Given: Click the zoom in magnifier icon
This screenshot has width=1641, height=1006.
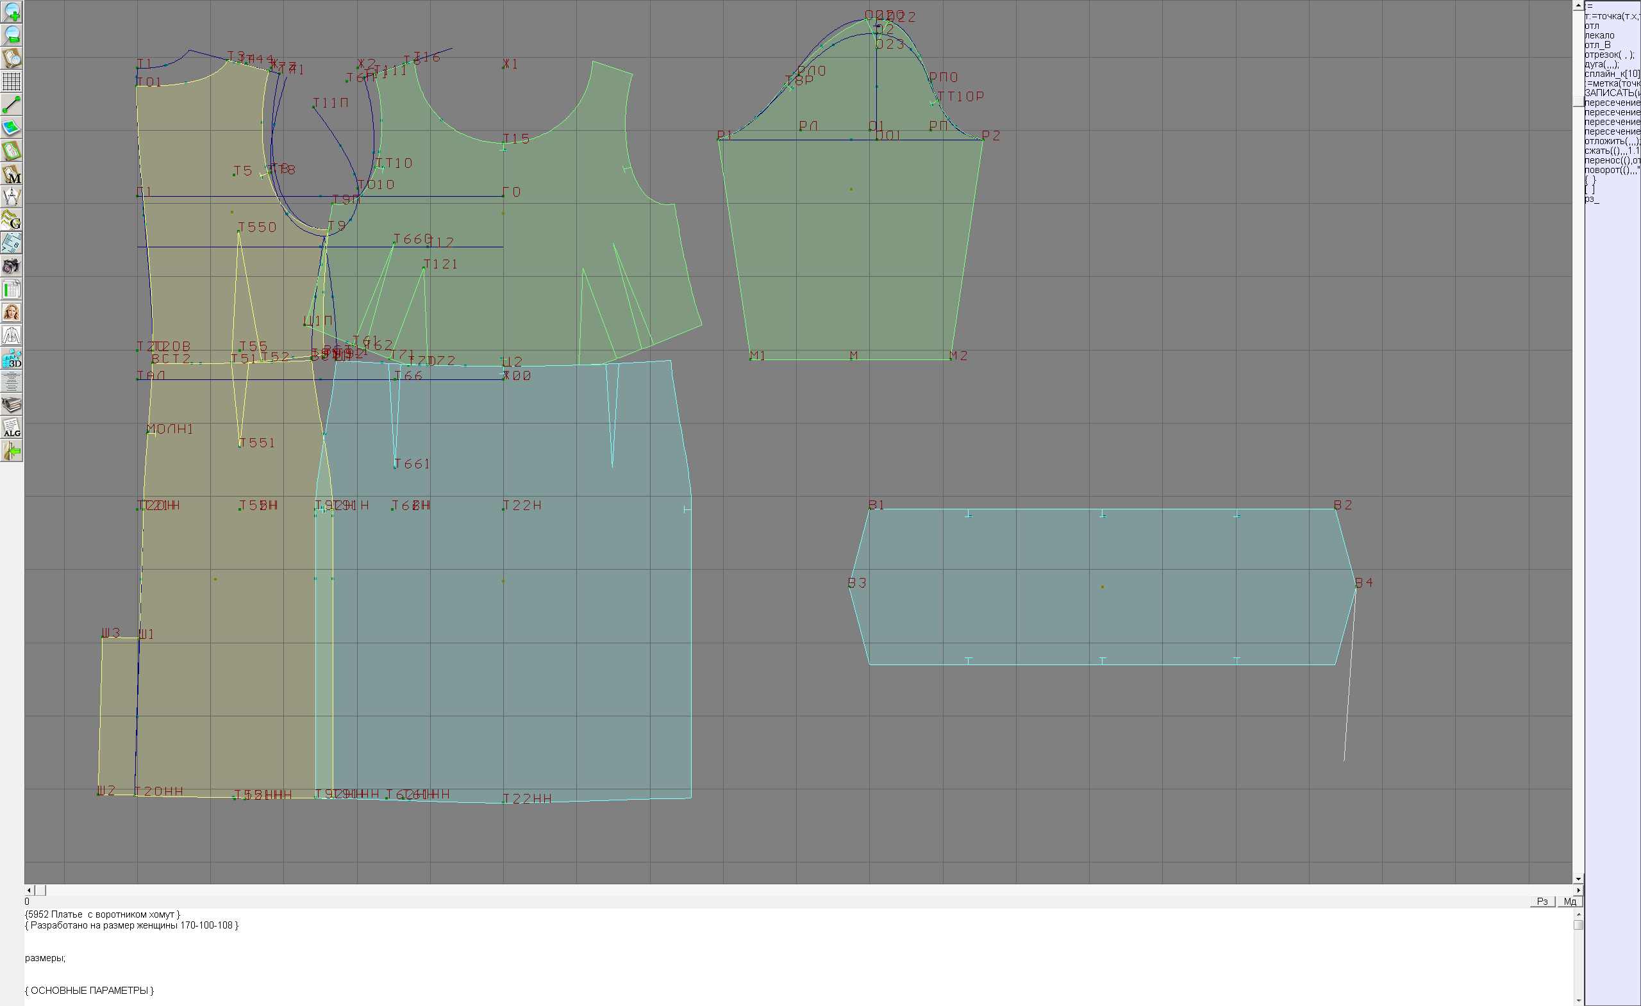Looking at the screenshot, I should 12,12.
